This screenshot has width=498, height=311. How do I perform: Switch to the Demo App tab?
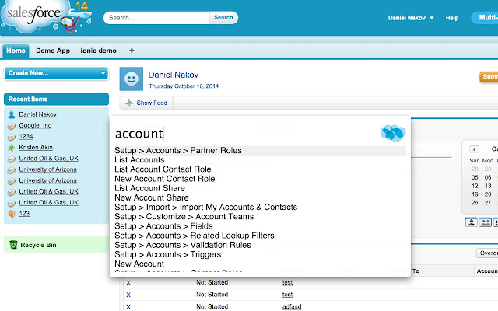tap(53, 51)
